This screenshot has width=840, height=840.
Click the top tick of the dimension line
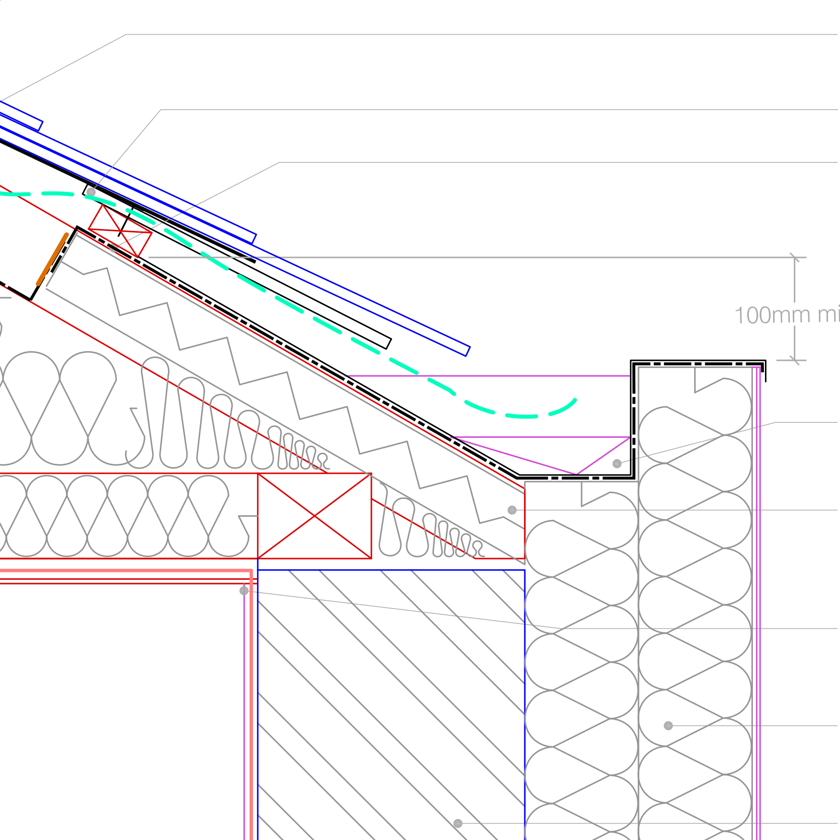pyautogui.click(x=794, y=257)
